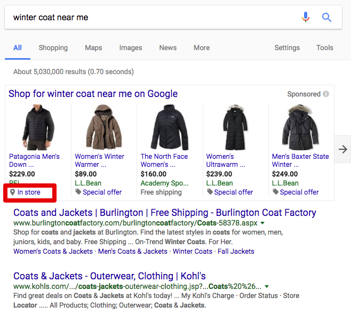Open Shop for winter coat near me on Google
The image size is (351, 314).
pyautogui.click(x=93, y=94)
